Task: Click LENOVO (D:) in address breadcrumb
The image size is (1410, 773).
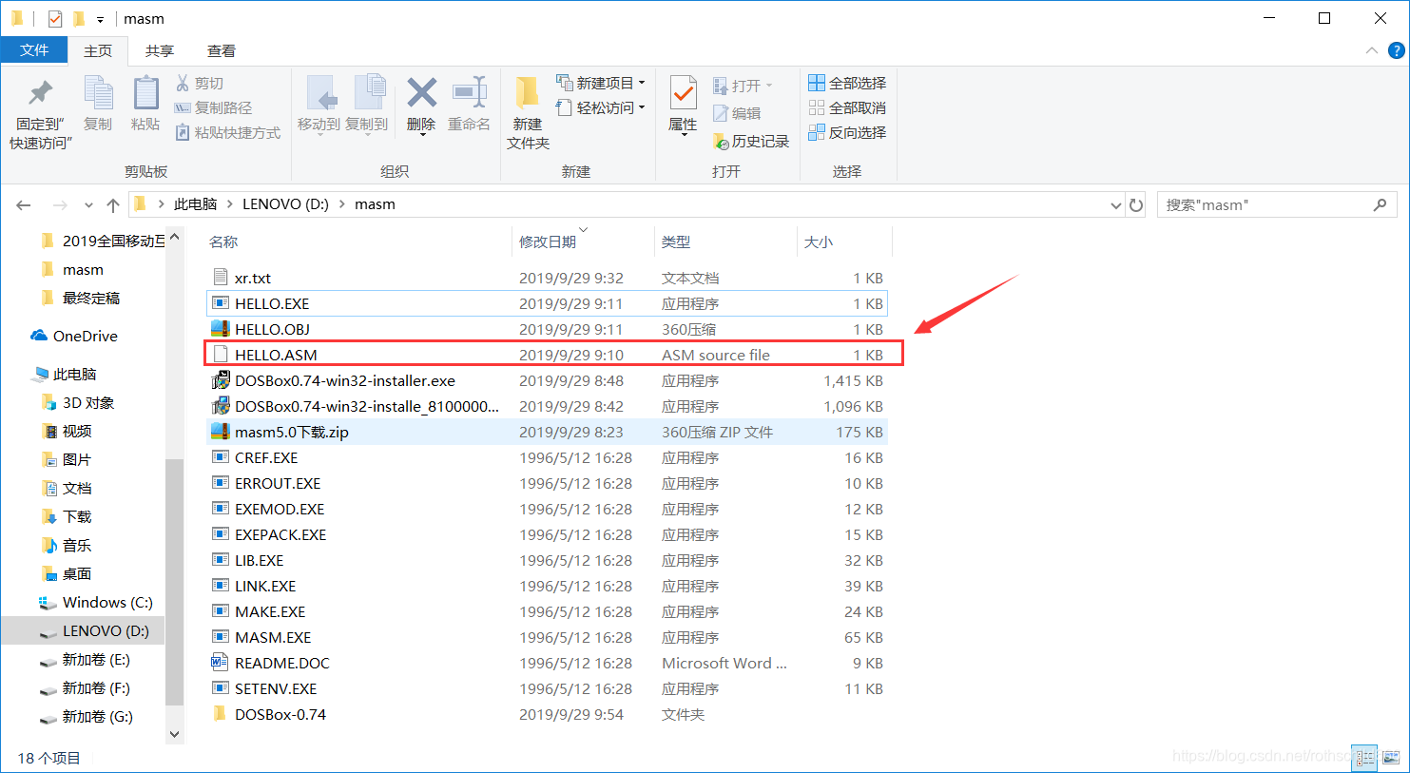Action: [x=285, y=204]
